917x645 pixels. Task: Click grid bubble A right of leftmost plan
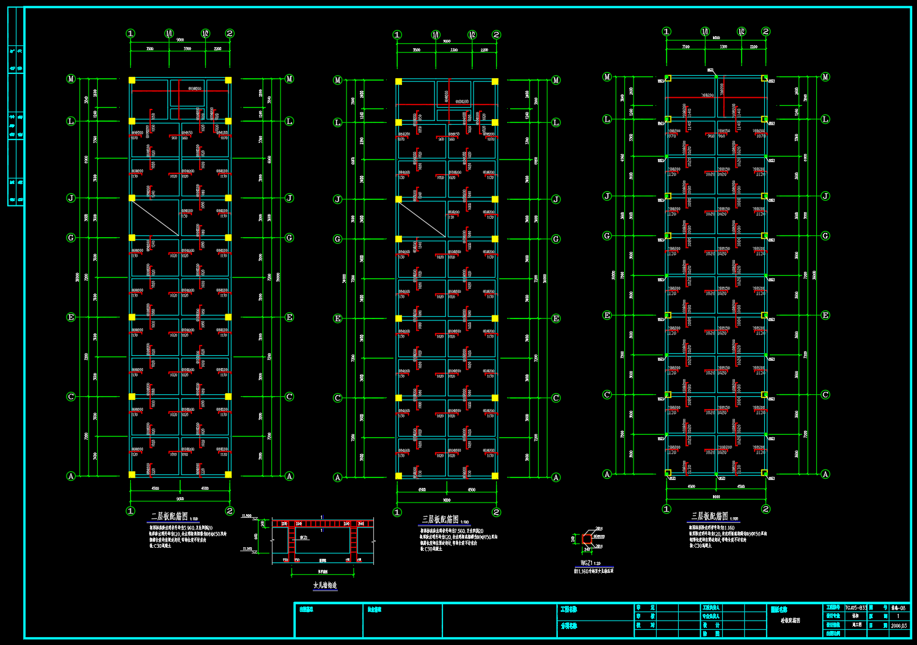point(290,476)
